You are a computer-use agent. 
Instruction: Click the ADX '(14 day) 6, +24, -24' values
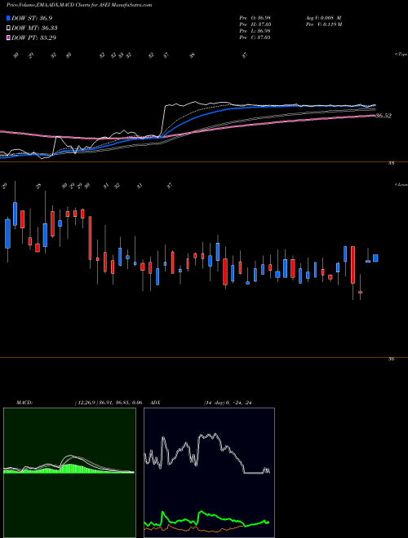228,403
